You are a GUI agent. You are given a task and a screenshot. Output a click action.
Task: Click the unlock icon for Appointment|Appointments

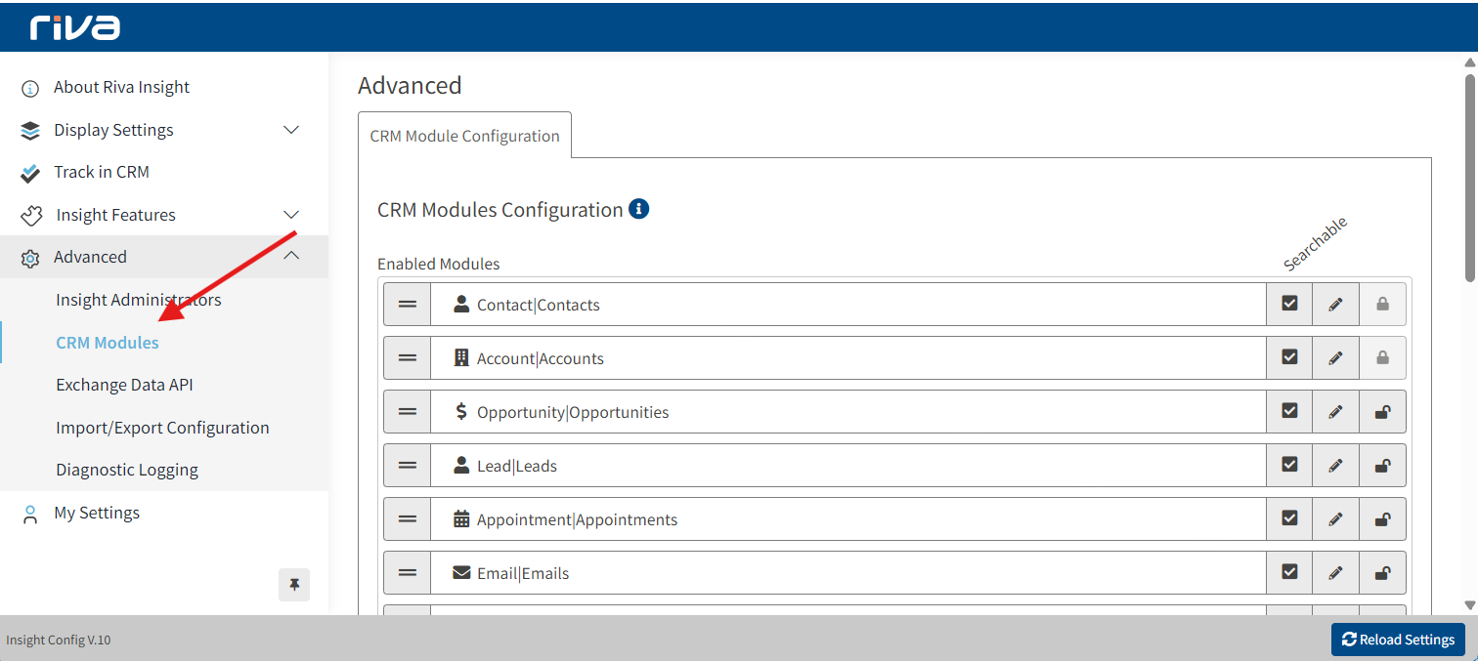click(x=1382, y=519)
